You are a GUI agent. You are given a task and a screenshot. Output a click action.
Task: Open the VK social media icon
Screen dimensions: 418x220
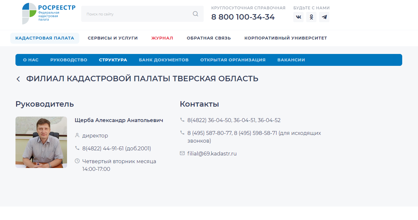point(298,17)
